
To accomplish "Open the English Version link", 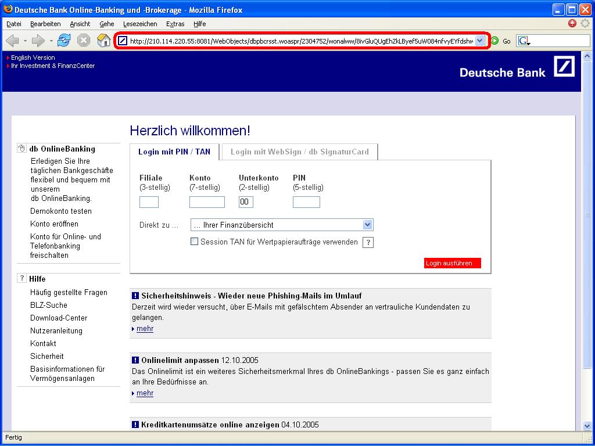I will [x=33, y=57].
